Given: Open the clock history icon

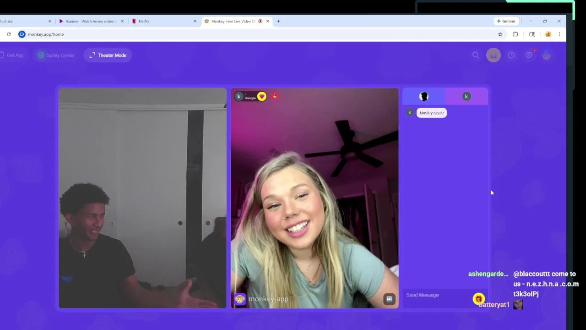Looking at the screenshot, I should click(x=511, y=55).
